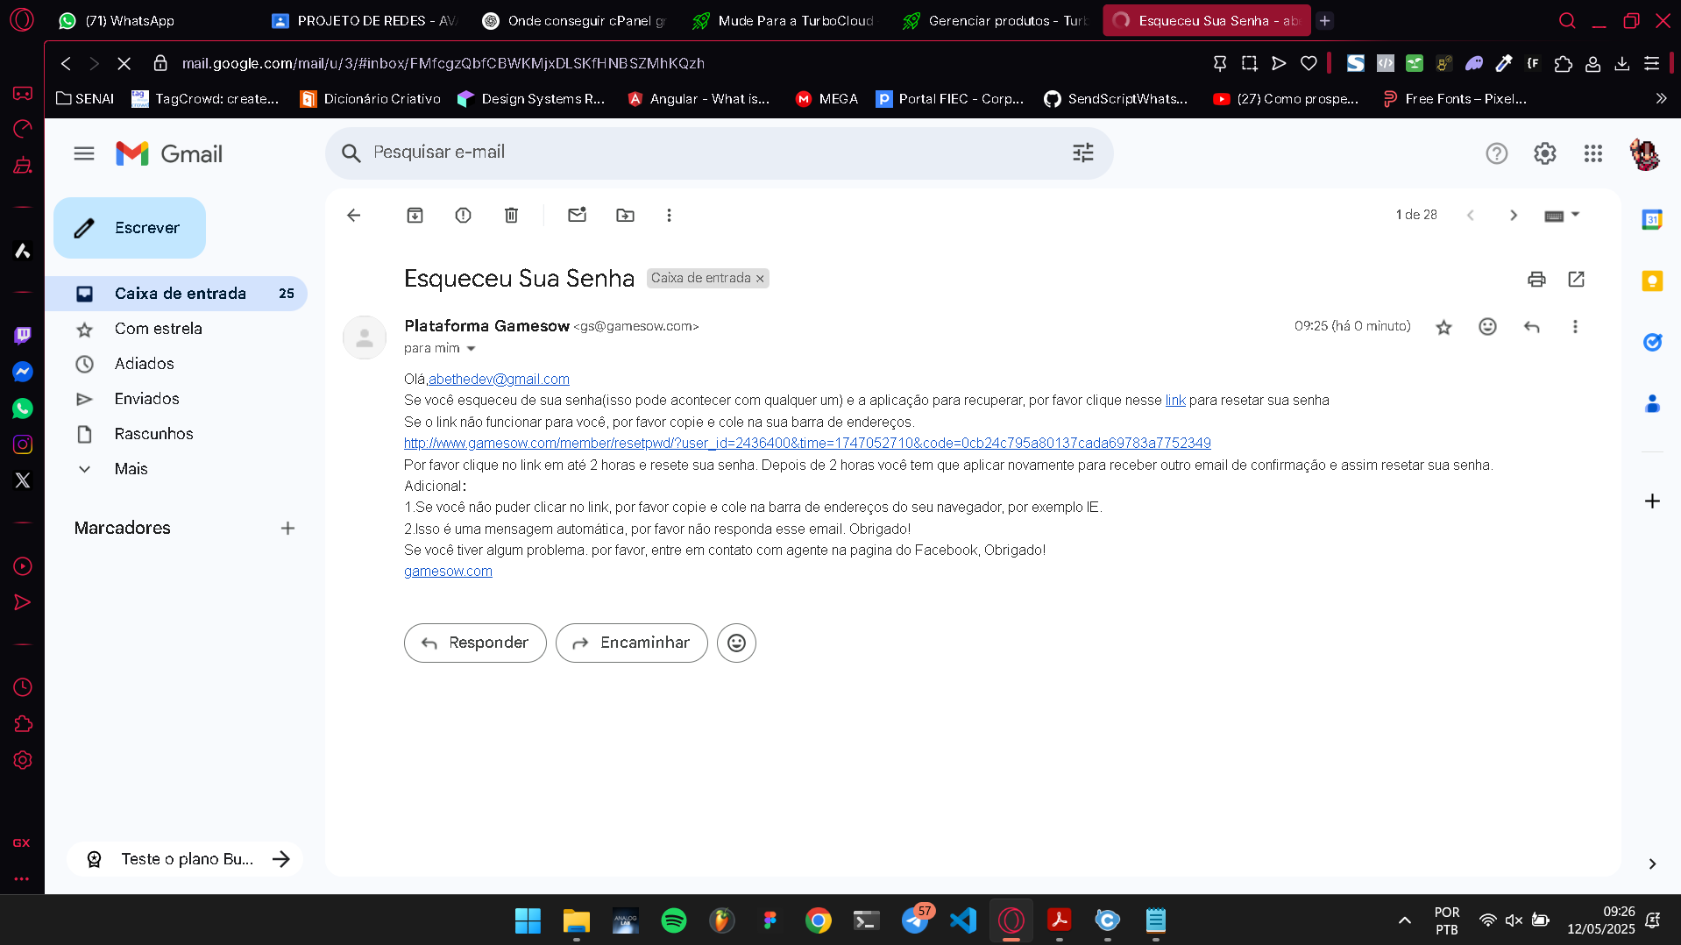This screenshot has height=945, width=1681.
Task: Star the Plataforma Gamesow message
Action: coord(1443,327)
